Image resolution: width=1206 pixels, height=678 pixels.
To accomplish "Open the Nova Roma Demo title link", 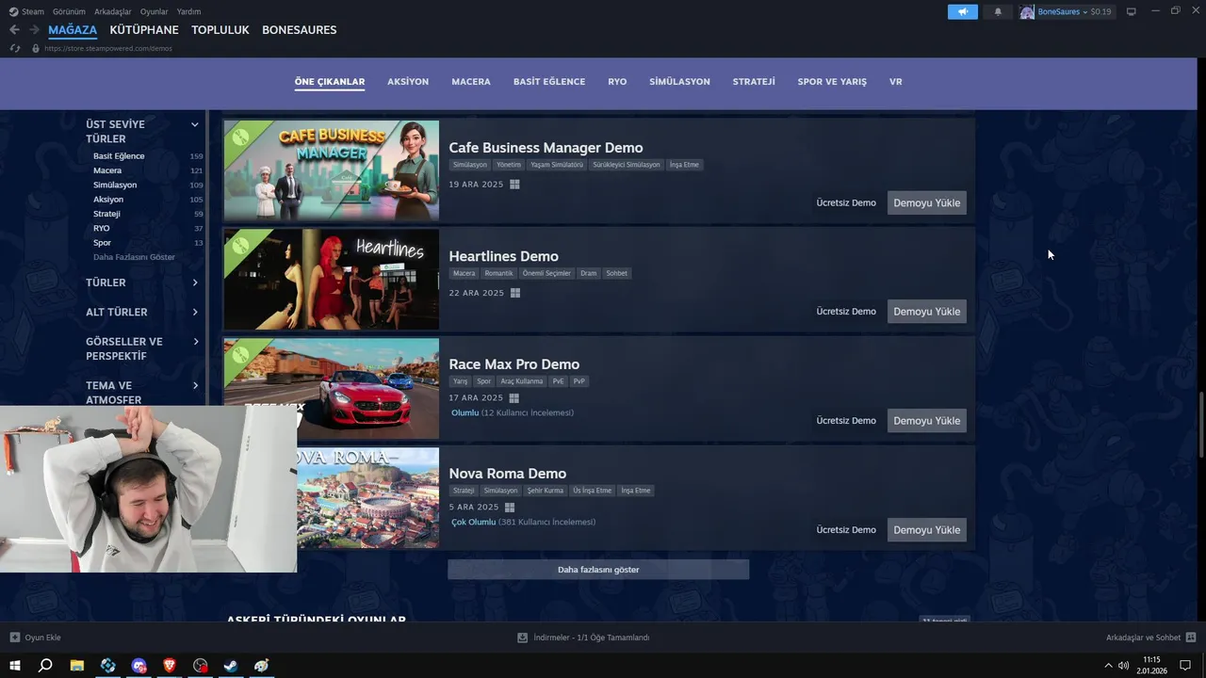I will coord(508,474).
